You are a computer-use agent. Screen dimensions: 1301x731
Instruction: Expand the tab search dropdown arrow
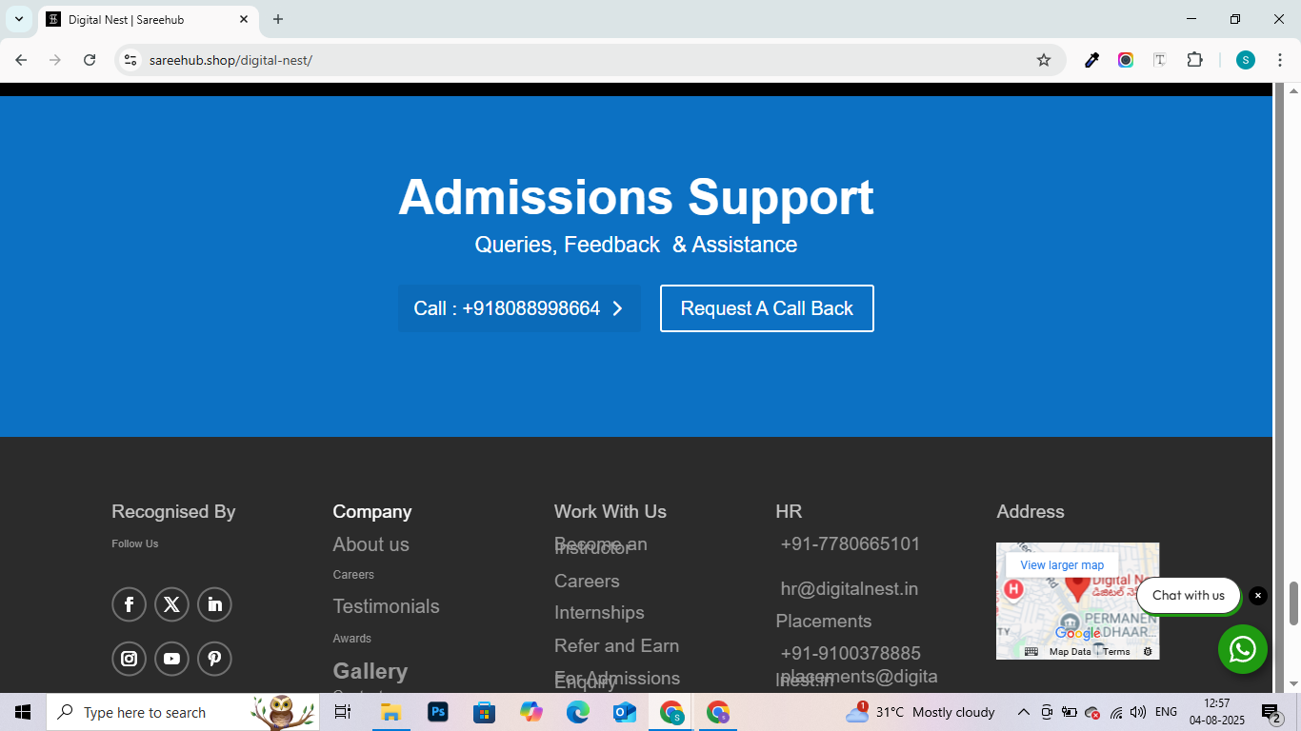pos(19,19)
